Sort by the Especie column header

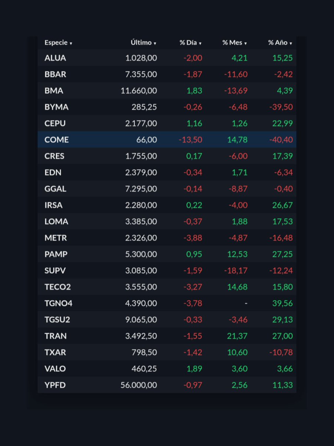pyautogui.click(x=58, y=43)
